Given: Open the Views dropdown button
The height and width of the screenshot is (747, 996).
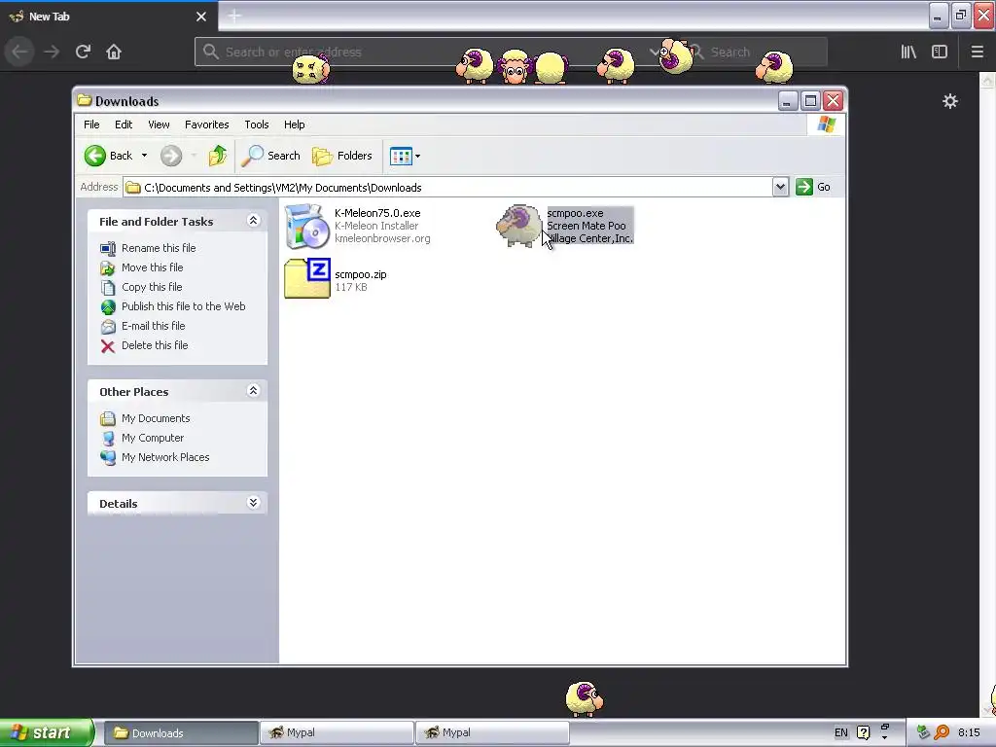Looking at the screenshot, I should 405,156.
